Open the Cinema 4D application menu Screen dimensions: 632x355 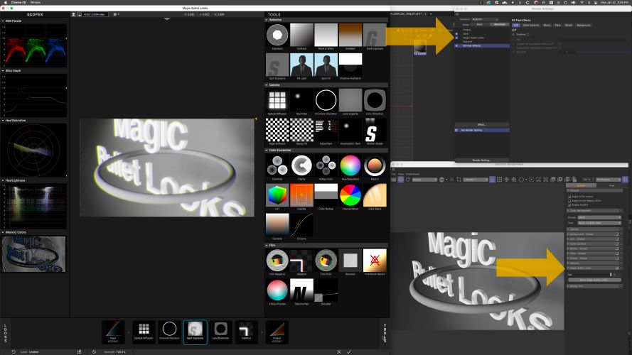pyautogui.click(x=19, y=2)
